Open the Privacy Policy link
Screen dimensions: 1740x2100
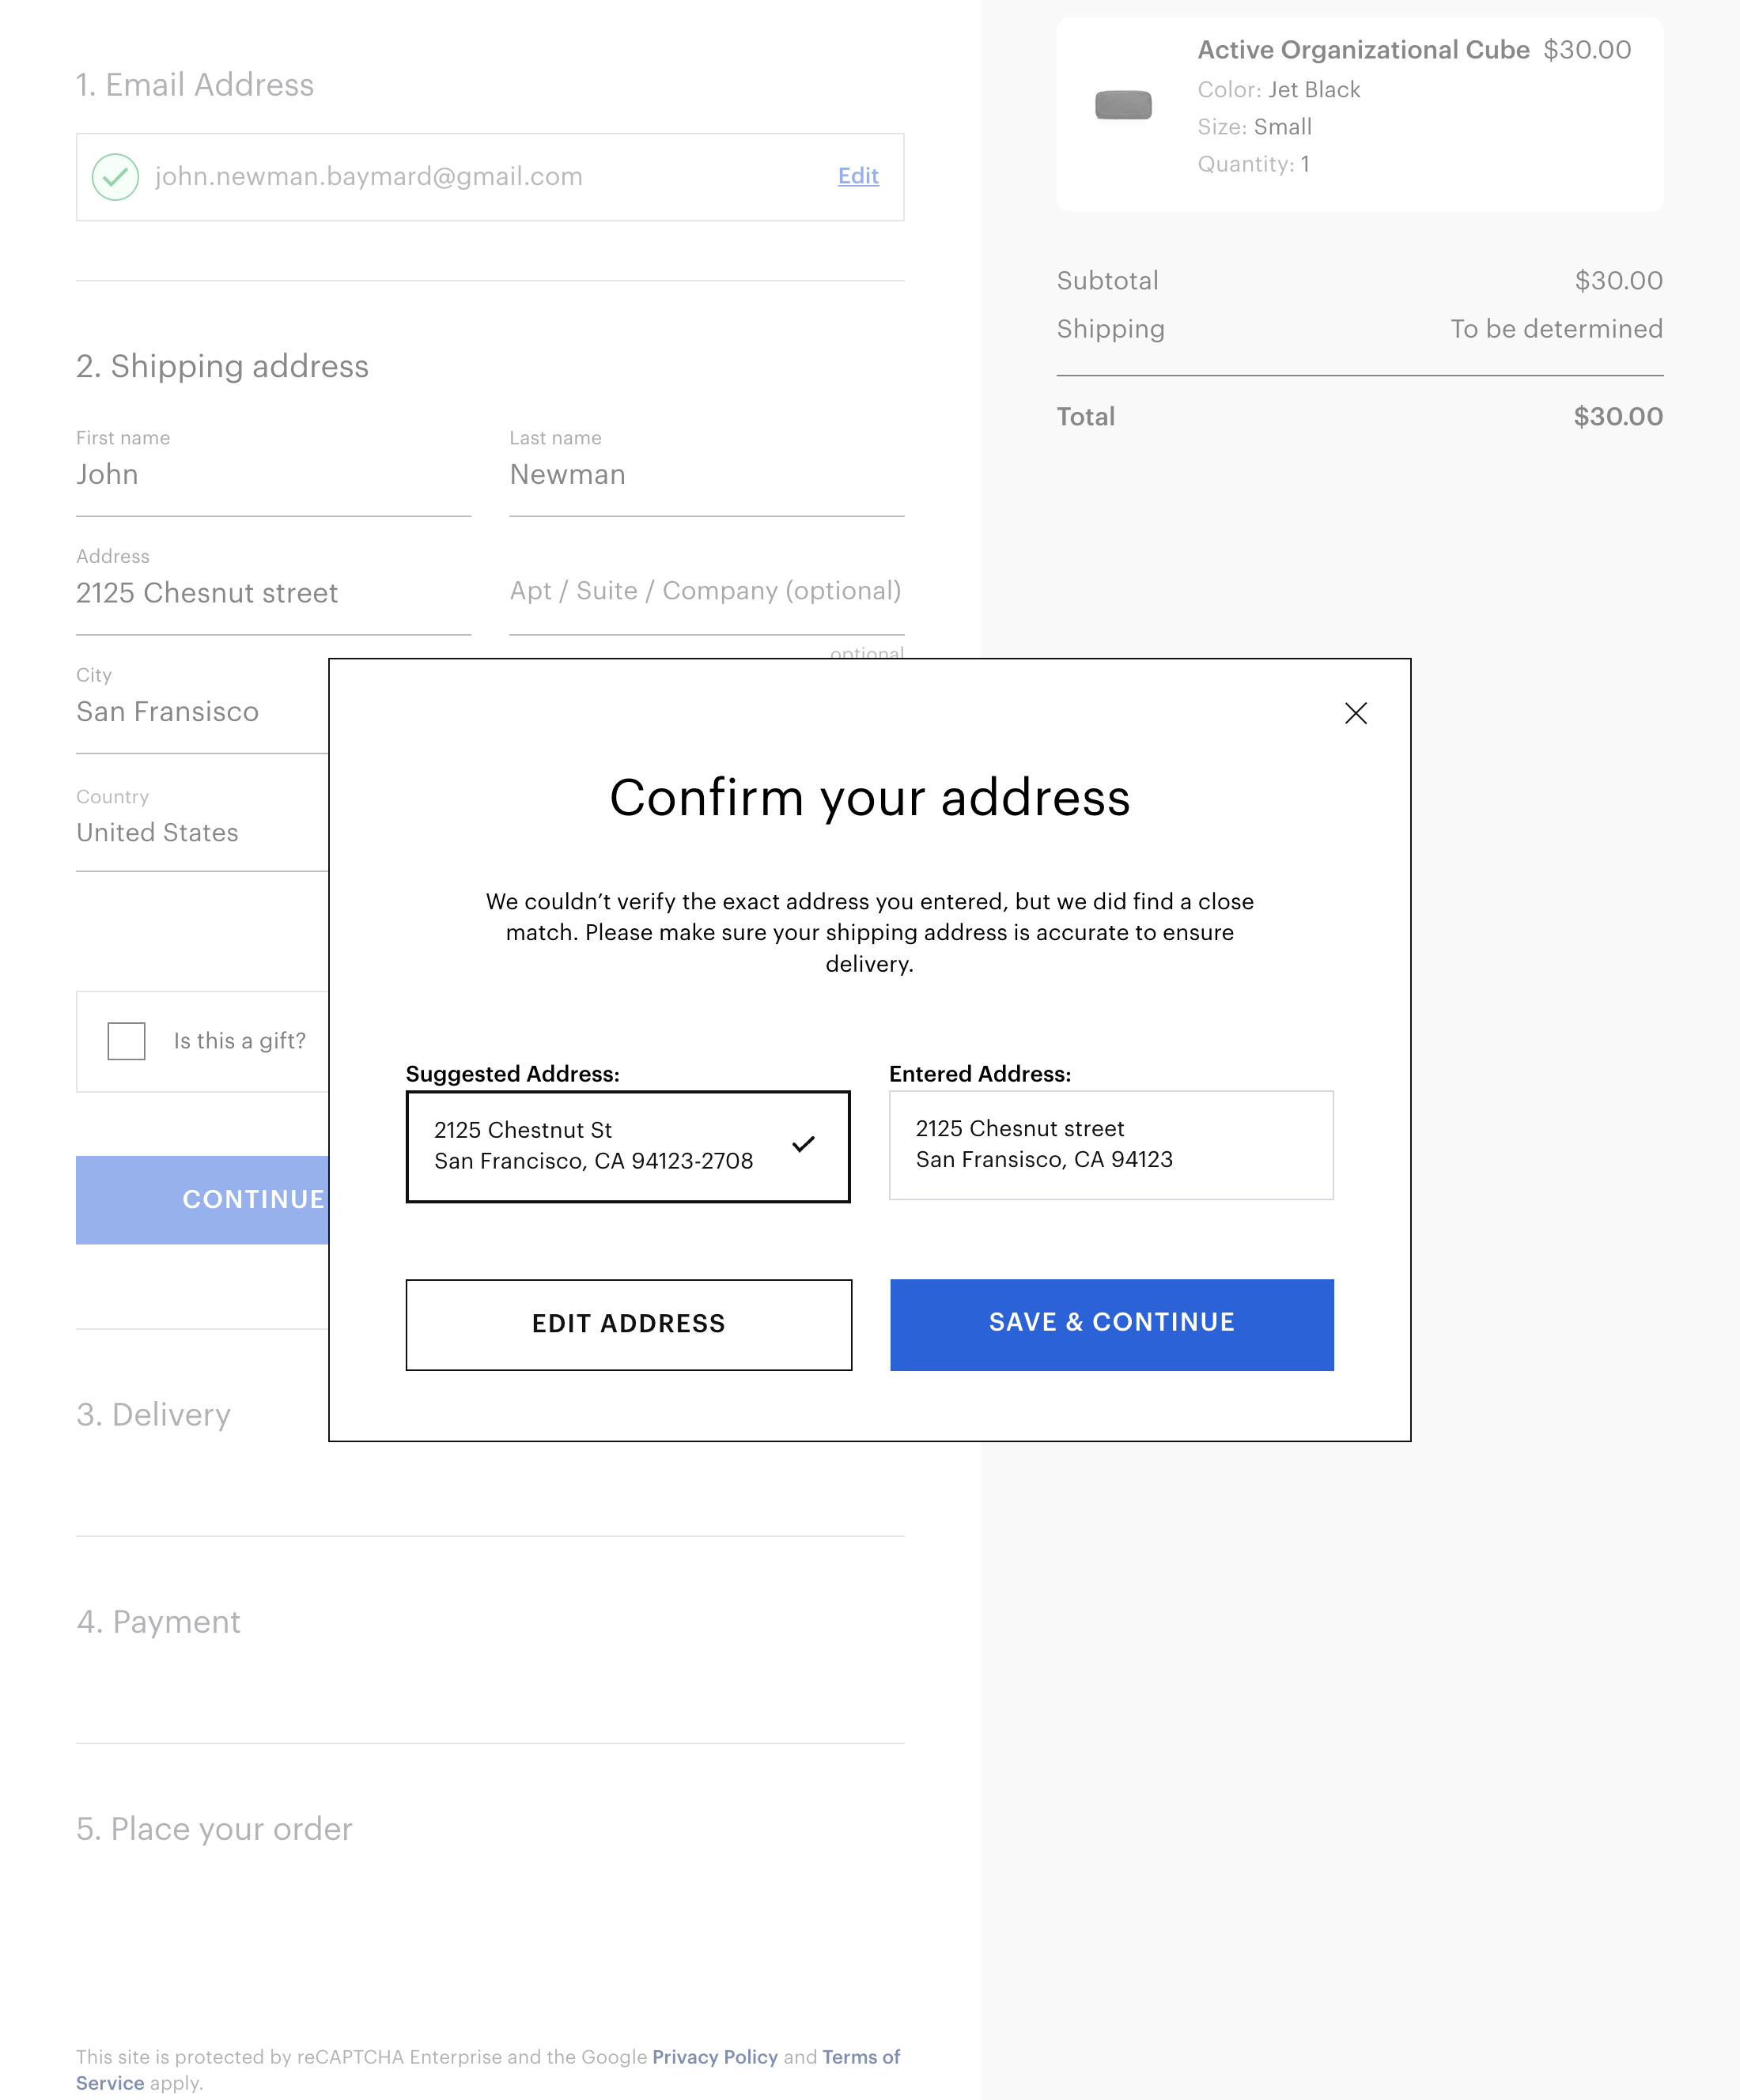point(714,2056)
